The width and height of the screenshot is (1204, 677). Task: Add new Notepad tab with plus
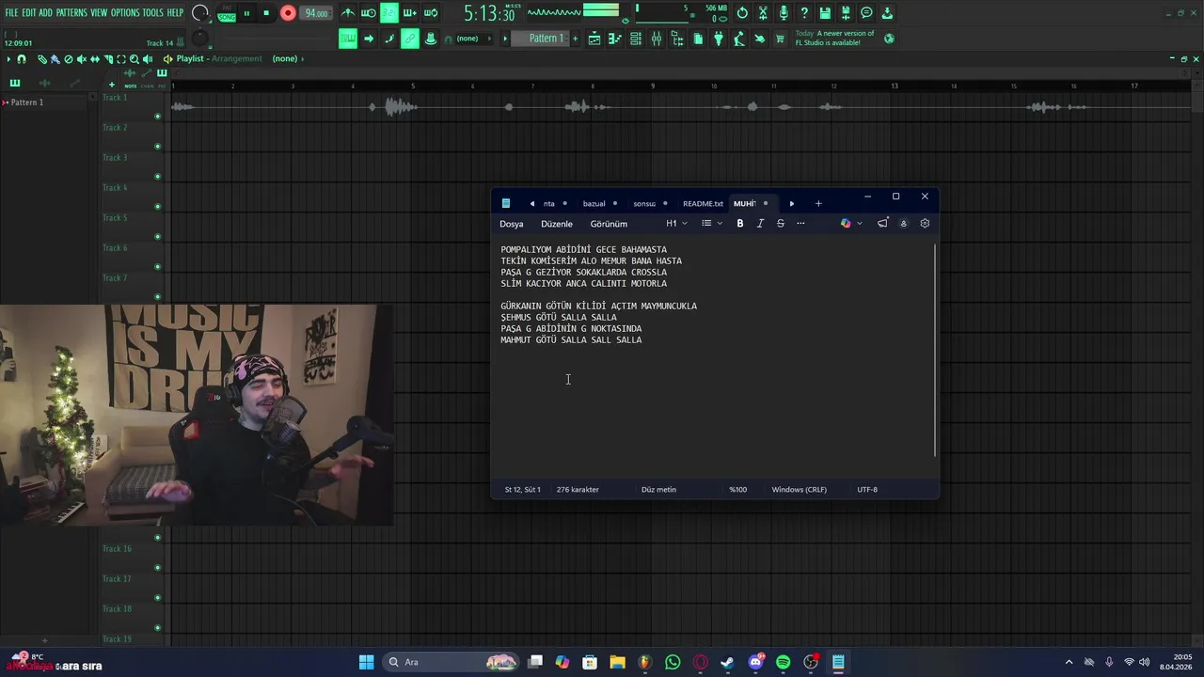coord(818,203)
